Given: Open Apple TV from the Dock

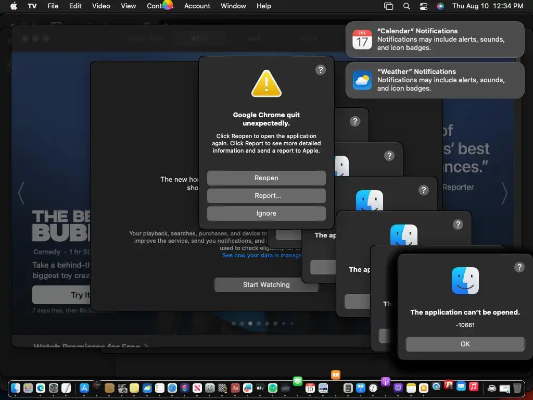Looking at the screenshot, I should click(x=260, y=388).
